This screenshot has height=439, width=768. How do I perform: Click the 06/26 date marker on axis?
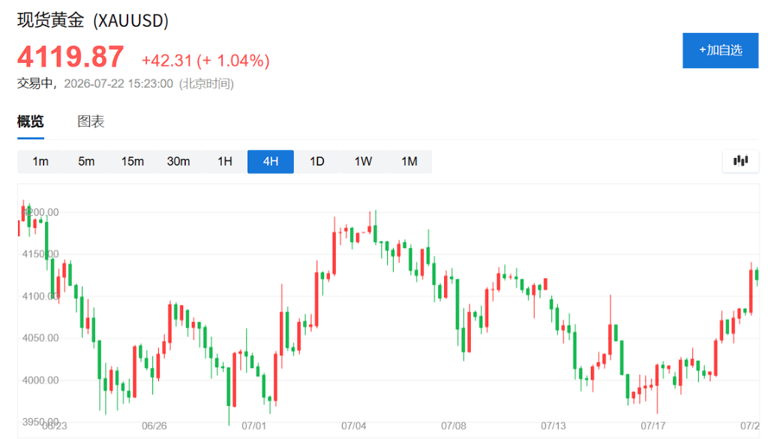(x=154, y=426)
